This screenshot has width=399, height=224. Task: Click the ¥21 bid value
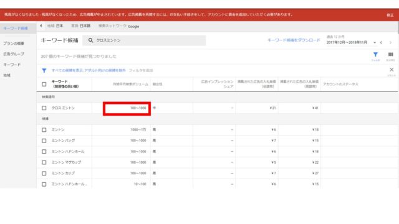click(x=273, y=108)
